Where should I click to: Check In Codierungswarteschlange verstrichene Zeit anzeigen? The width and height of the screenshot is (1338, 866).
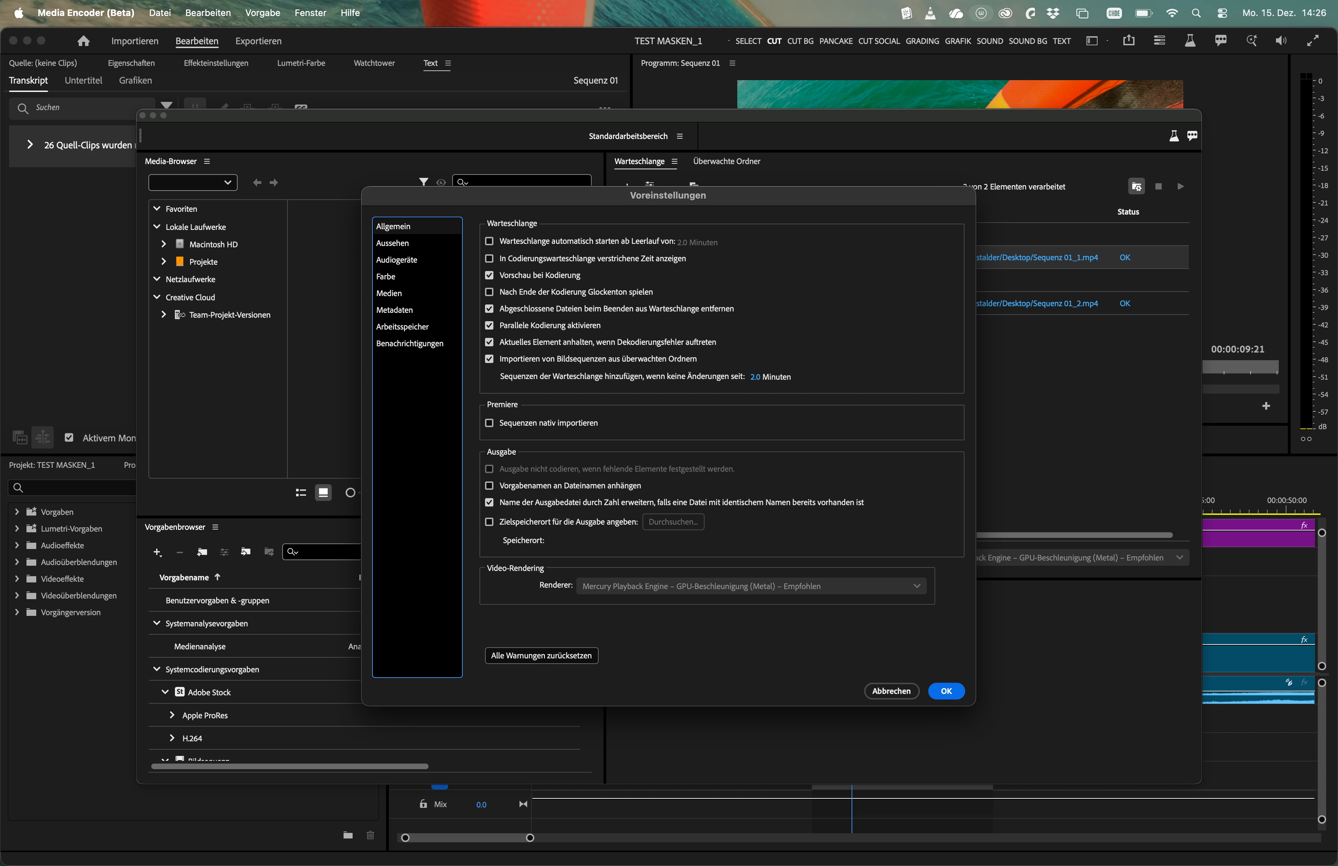489,258
